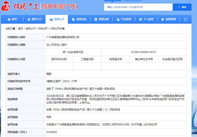Click the 社会组织登记证号 header cell

point(172,59)
